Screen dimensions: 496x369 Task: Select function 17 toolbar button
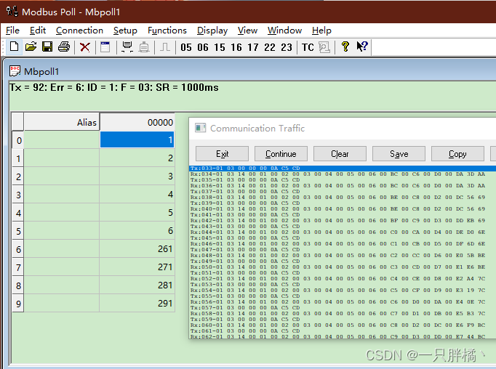253,47
